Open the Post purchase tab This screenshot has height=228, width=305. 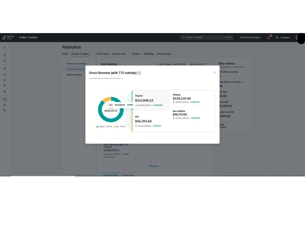click(x=164, y=54)
